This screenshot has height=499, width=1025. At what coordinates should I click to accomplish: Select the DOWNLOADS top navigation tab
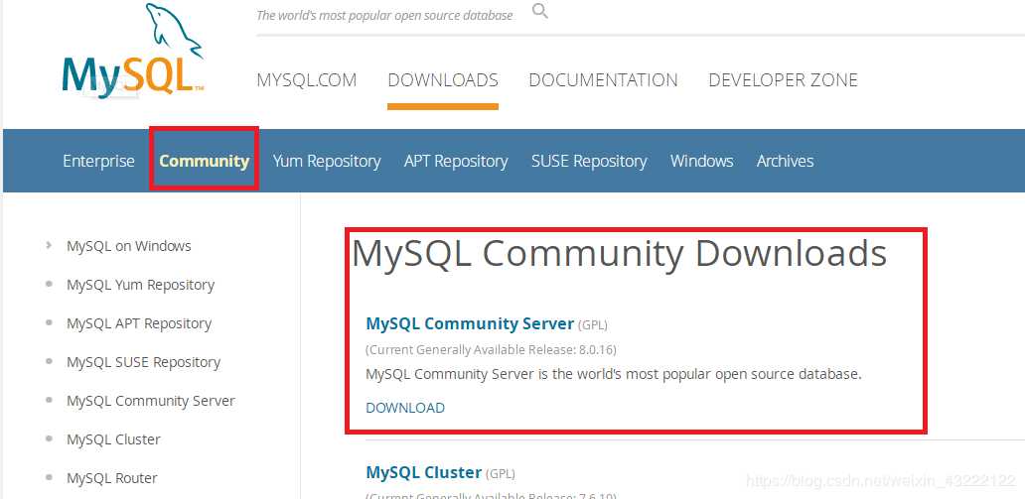[443, 80]
